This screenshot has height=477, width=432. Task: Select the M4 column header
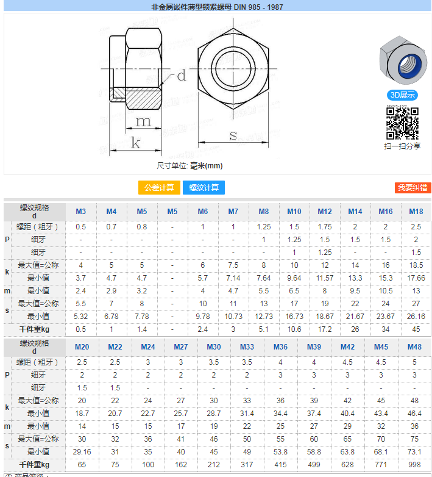[x=111, y=212]
